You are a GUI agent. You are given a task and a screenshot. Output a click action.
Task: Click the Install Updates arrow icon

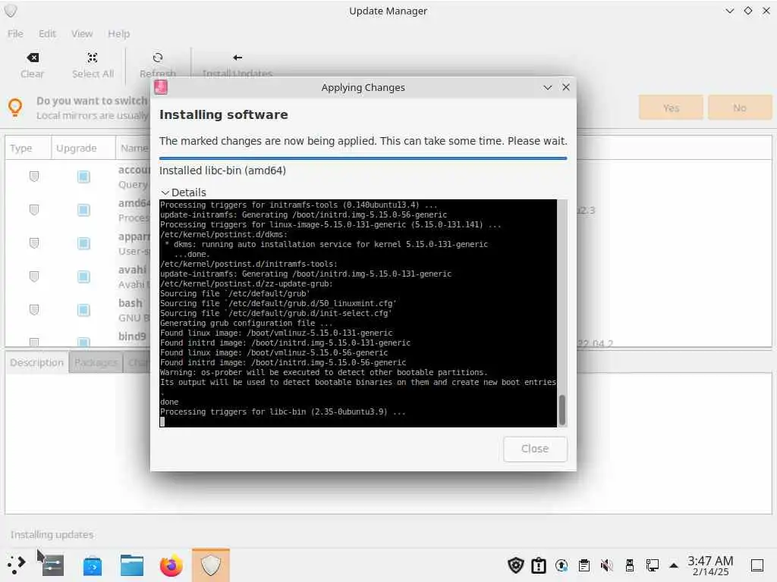click(238, 58)
